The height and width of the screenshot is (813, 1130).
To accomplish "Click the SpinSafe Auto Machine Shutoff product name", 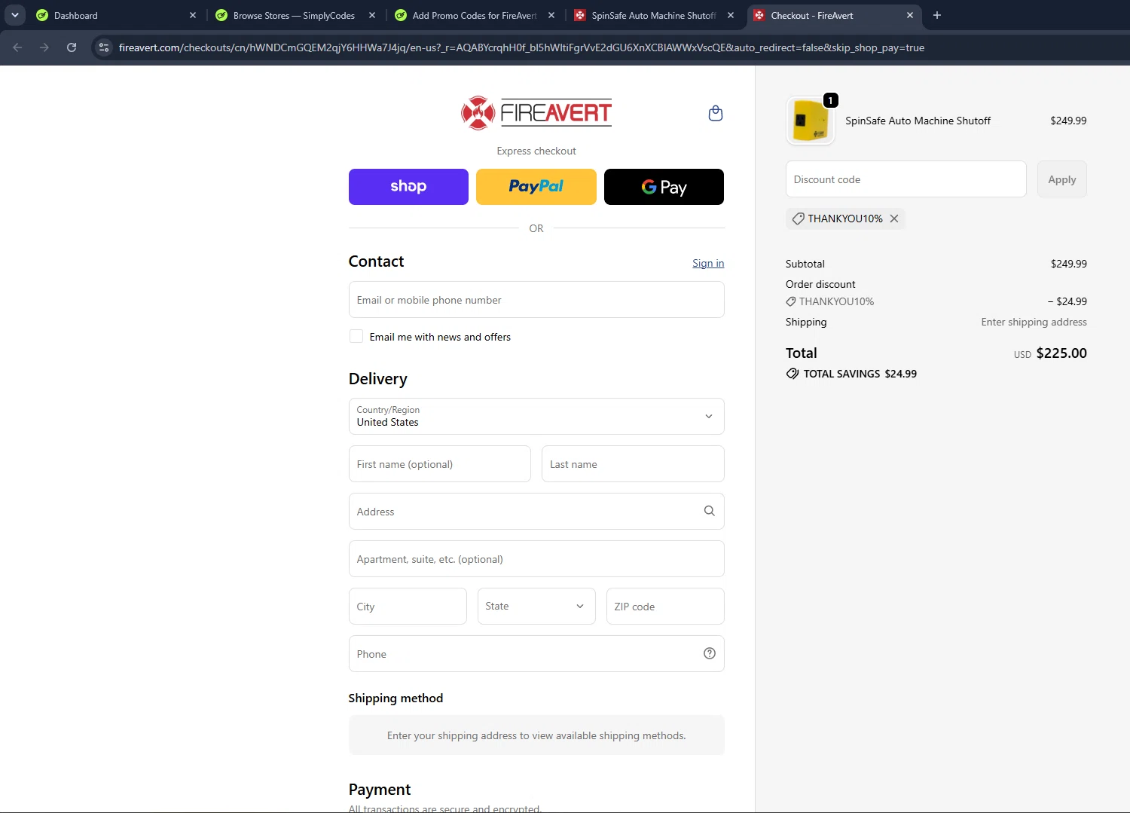I will click(918, 121).
